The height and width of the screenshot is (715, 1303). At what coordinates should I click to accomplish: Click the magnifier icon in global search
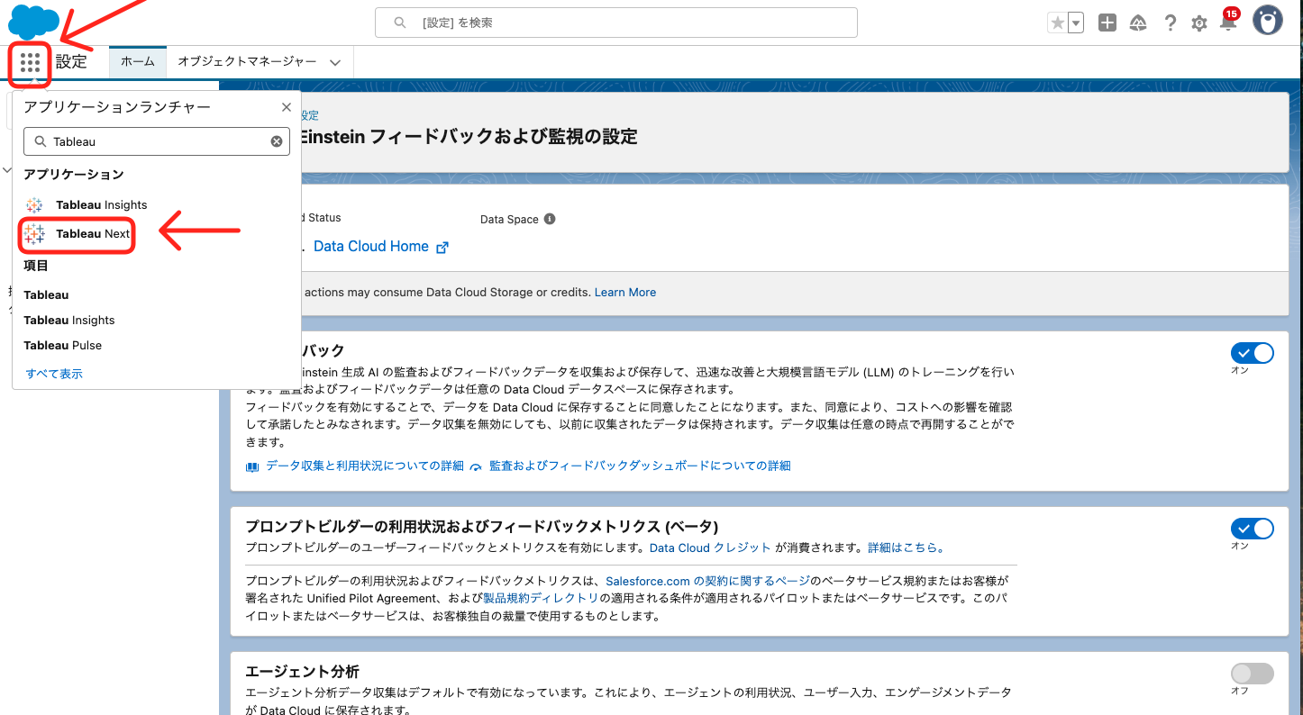[x=400, y=23]
